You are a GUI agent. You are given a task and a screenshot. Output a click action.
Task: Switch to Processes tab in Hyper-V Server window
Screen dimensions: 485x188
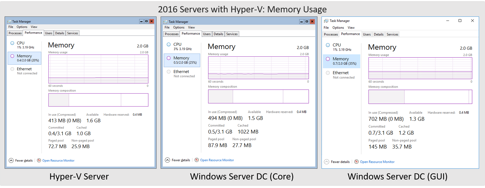(x=15, y=33)
